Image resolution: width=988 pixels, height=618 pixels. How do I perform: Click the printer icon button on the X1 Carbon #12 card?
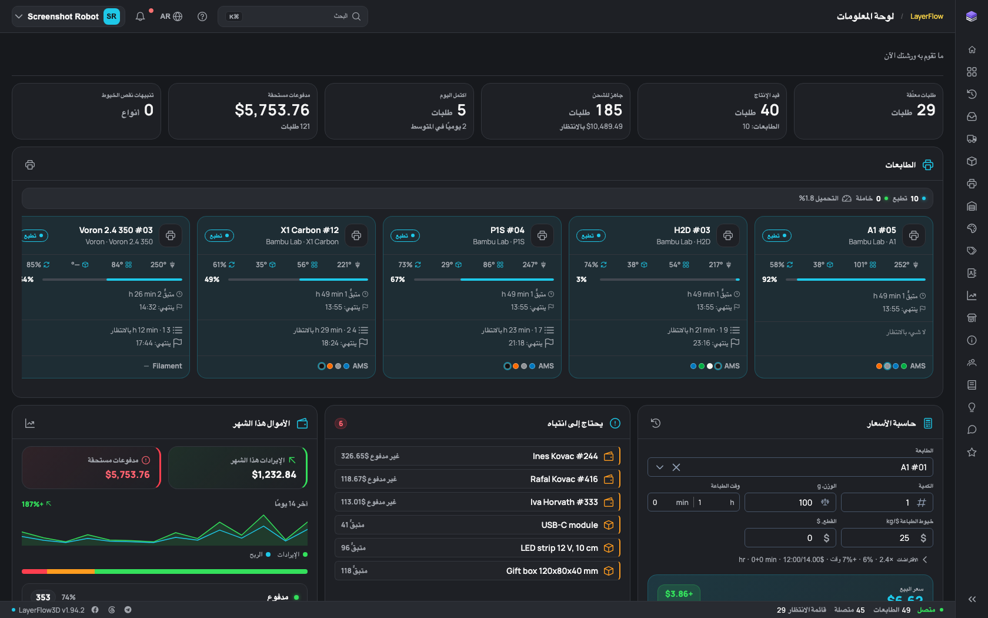(356, 235)
